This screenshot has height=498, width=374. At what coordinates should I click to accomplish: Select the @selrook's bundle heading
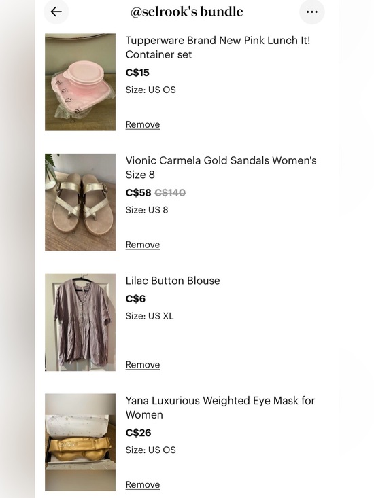click(187, 12)
